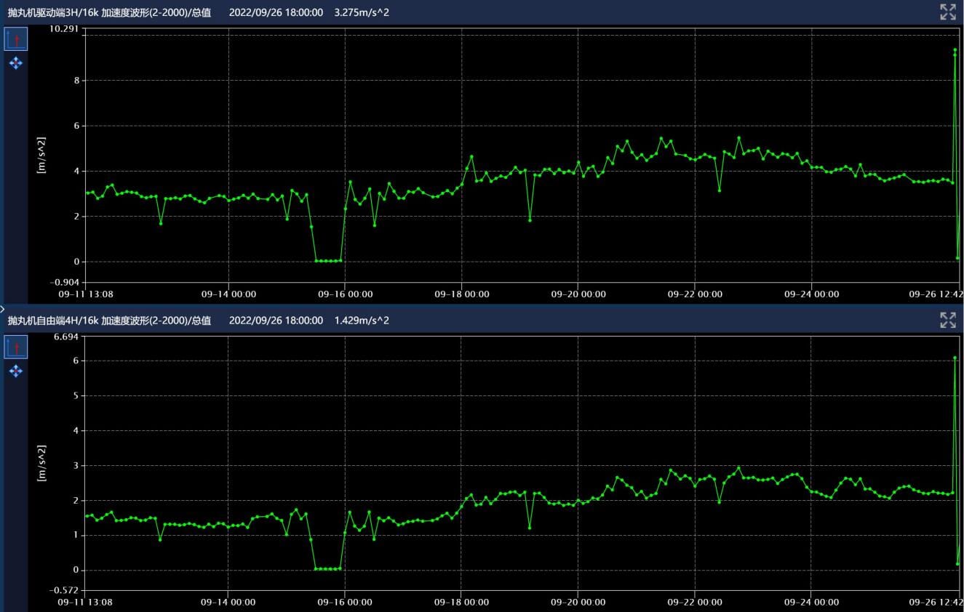Select the highest spike point in top chart
The image size is (964, 612).
tap(955, 50)
